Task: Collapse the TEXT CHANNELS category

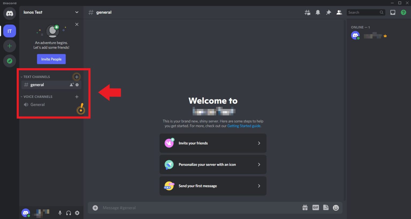Action: click(36, 77)
